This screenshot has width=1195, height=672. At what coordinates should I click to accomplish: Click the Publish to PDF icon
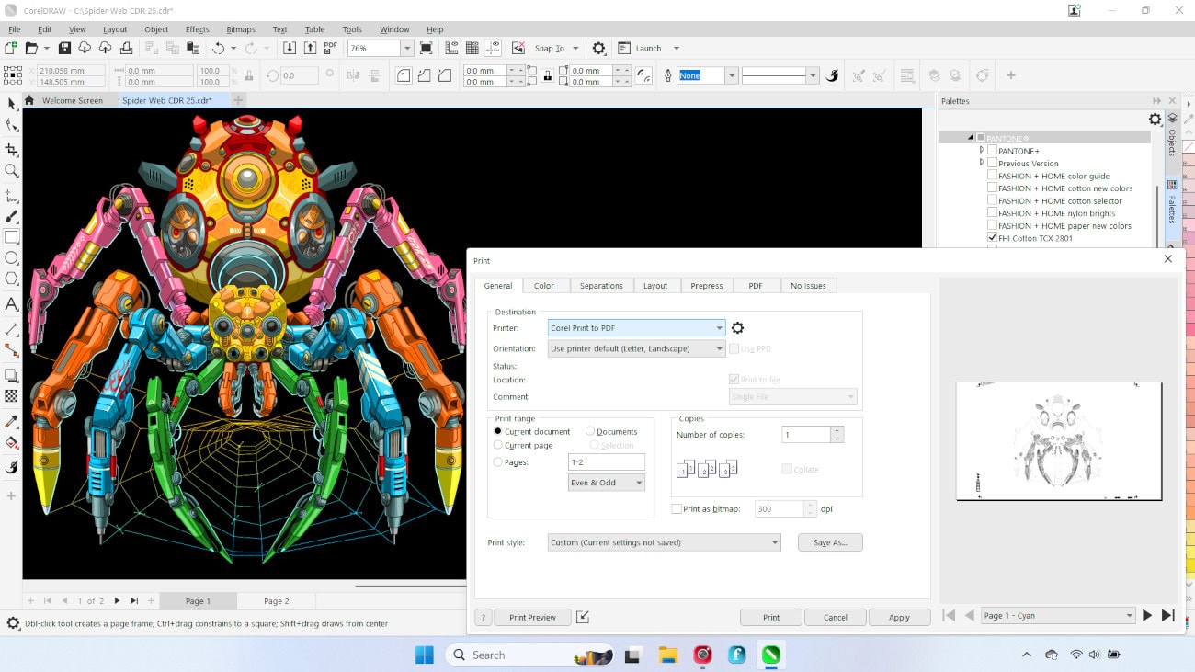pyautogui.click(x=330, y=48)
